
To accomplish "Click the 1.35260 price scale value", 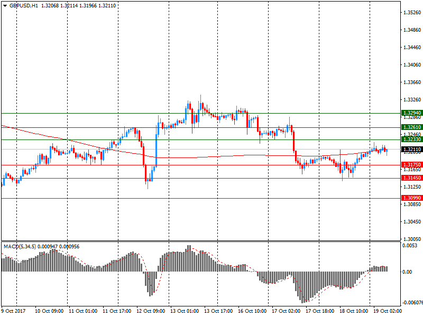I will [x=412, y=13].
